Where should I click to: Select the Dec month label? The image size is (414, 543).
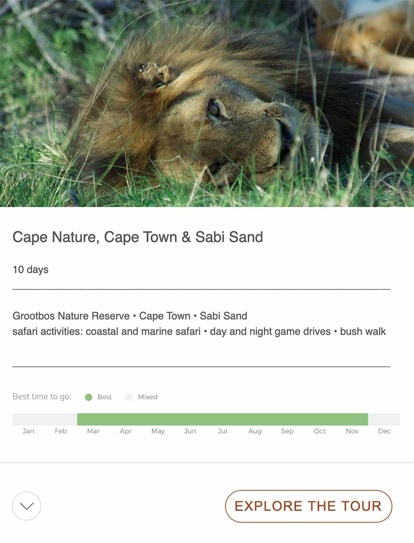(x=384, y=431)
